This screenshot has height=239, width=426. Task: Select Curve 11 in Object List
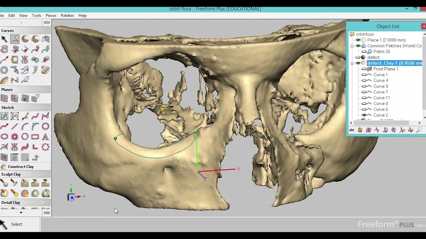point(381,98)
